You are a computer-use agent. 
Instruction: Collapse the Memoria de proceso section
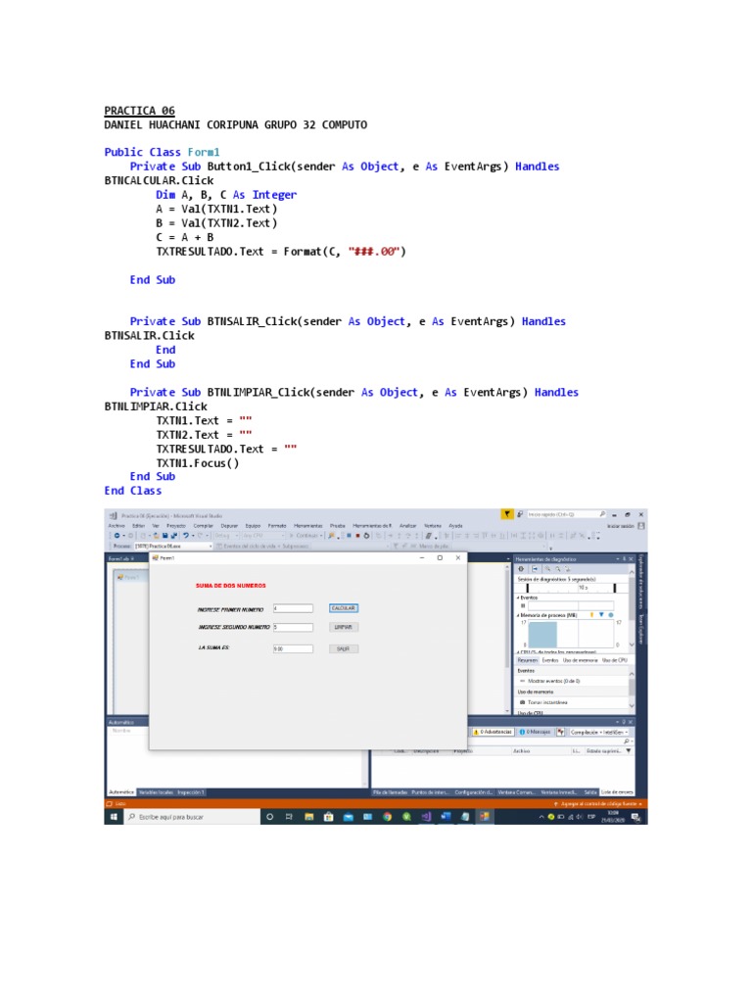[x=519, y=614]
